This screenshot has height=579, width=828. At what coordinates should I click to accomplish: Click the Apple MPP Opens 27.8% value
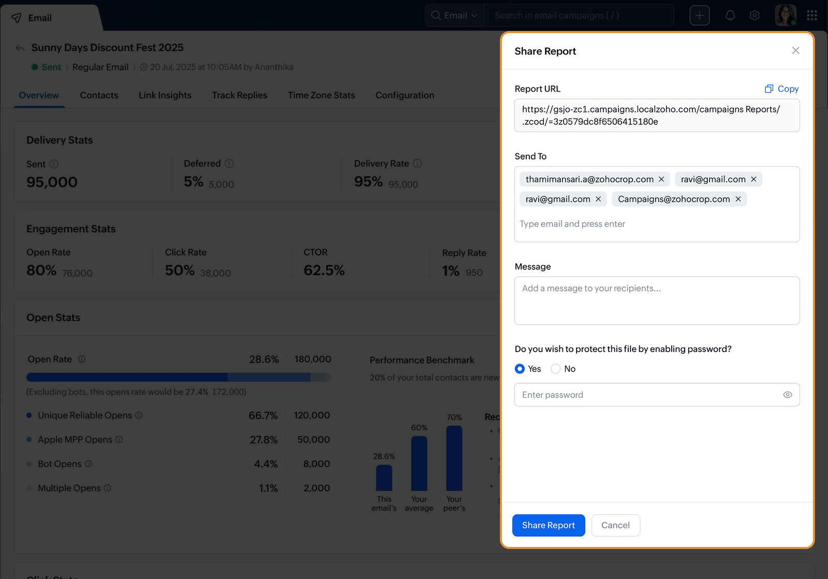(264, 440)
